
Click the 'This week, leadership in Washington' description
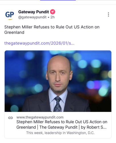pyautogui.click(x=60, y=133)
